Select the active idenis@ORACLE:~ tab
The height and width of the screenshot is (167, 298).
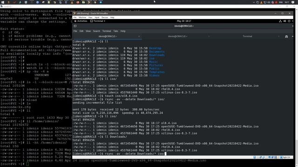tap(107, 36)
